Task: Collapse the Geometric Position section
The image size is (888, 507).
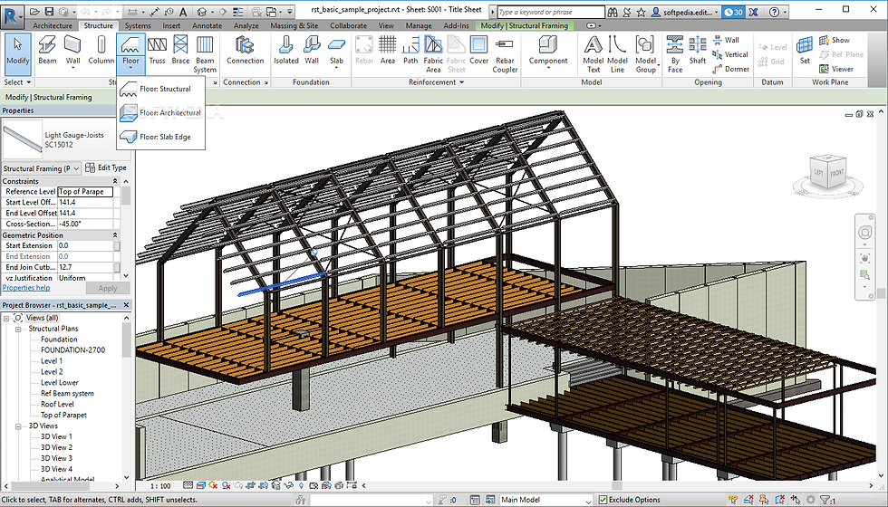Action: click(x=115, y=234)
